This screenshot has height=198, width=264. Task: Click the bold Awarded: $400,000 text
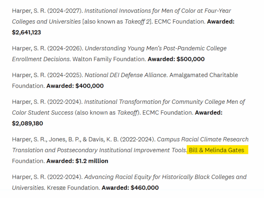coord(75,86)
